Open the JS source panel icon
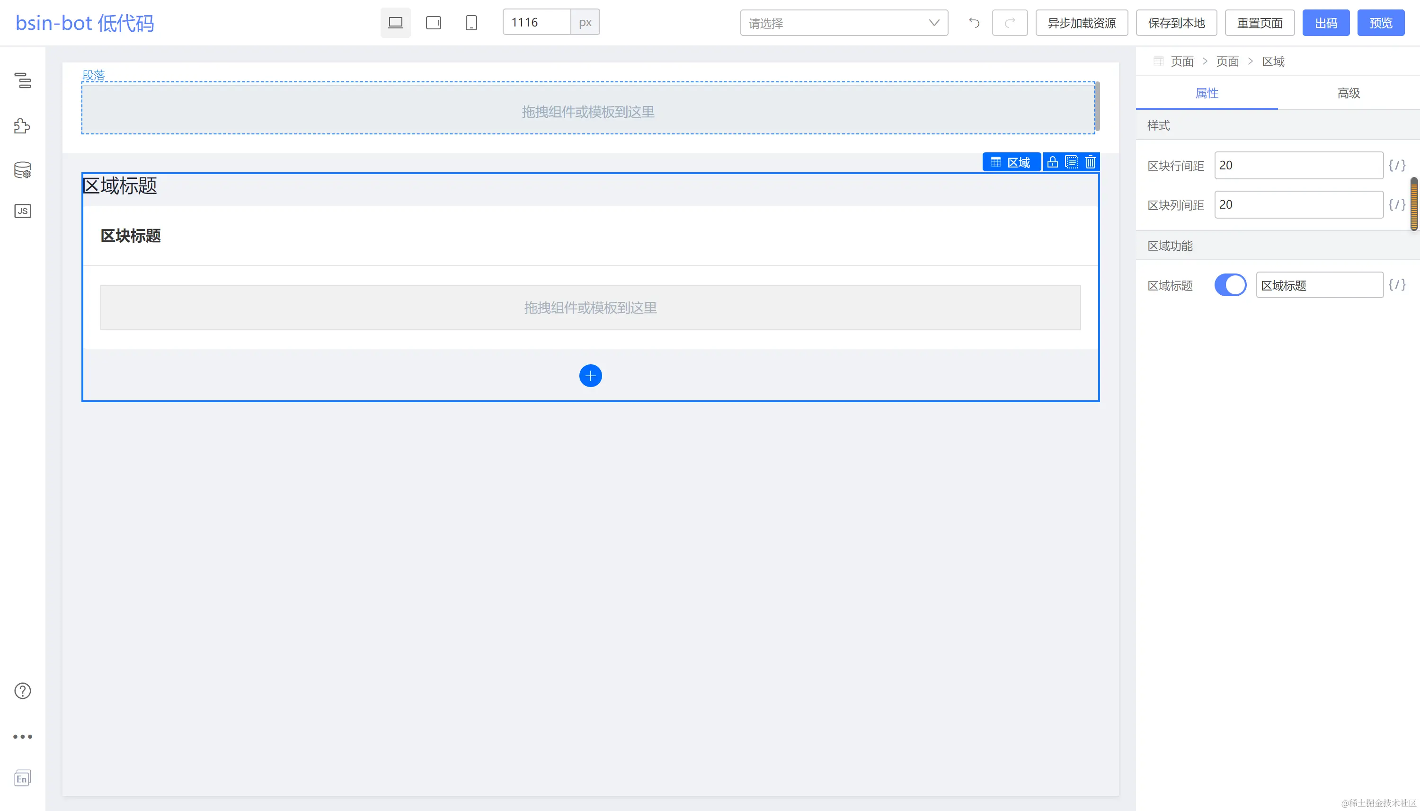 point(22,211)
